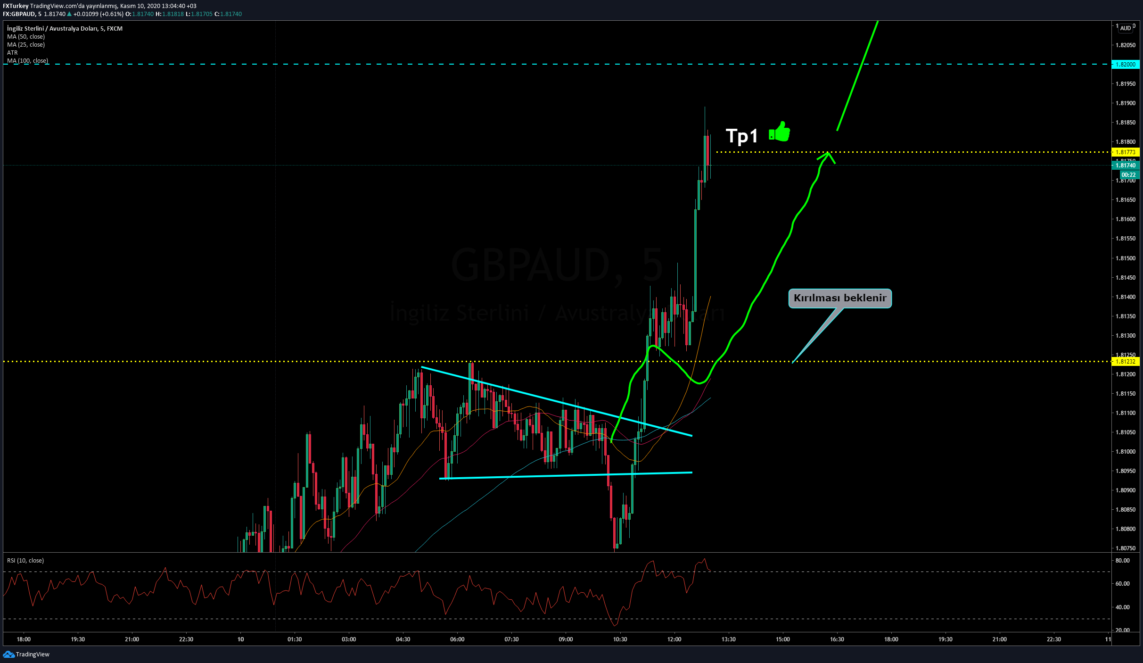The image size is (1143, 663).
Task: Click the 1.81000 price axis tick
Action: point(1126,452)
